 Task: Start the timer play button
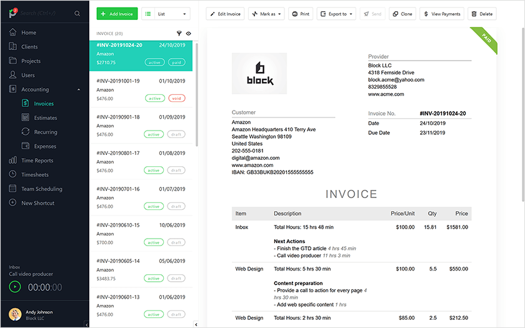[x=15, y=287]
